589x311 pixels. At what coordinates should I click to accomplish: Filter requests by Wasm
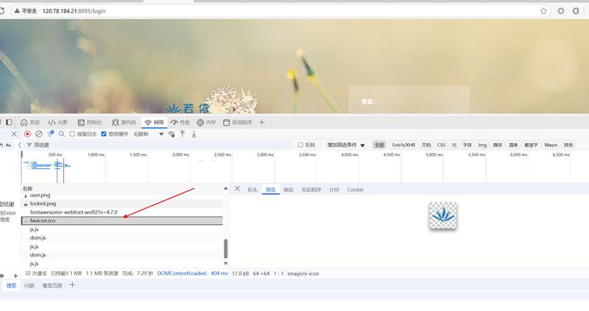point(550,145)
